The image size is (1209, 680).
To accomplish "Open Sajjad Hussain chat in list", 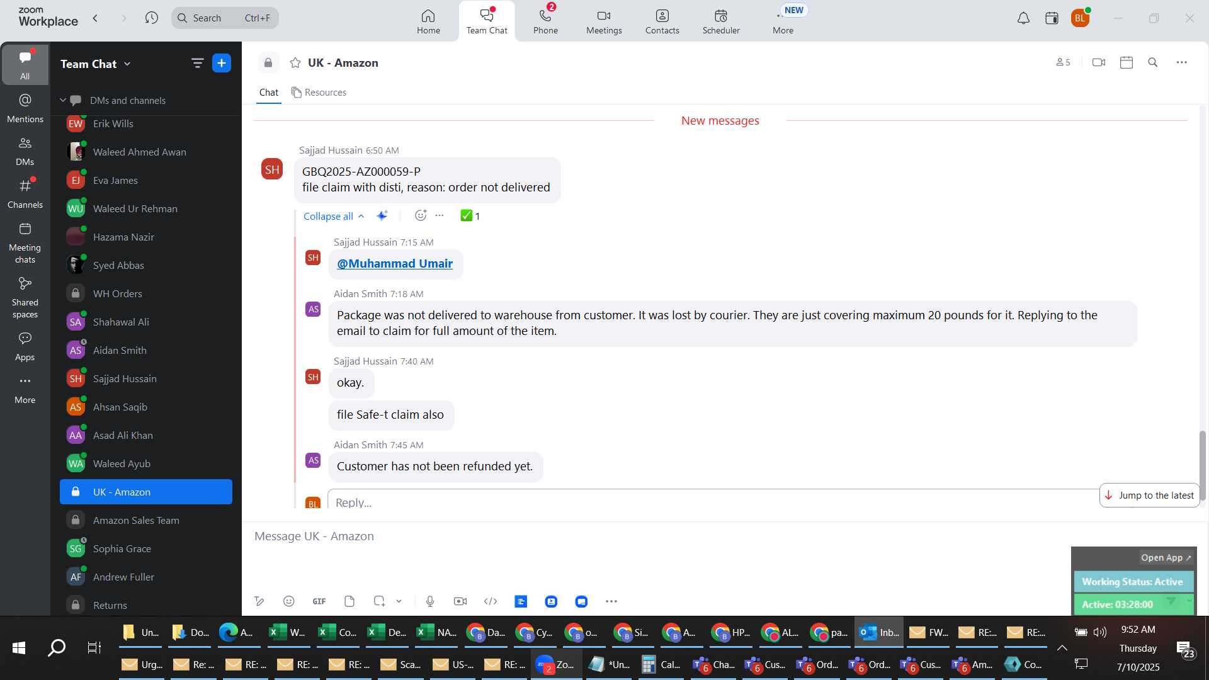I will tap(146, 378).
